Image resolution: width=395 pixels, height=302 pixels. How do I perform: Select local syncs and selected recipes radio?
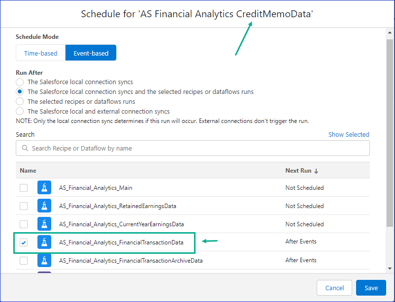point(20,91)
